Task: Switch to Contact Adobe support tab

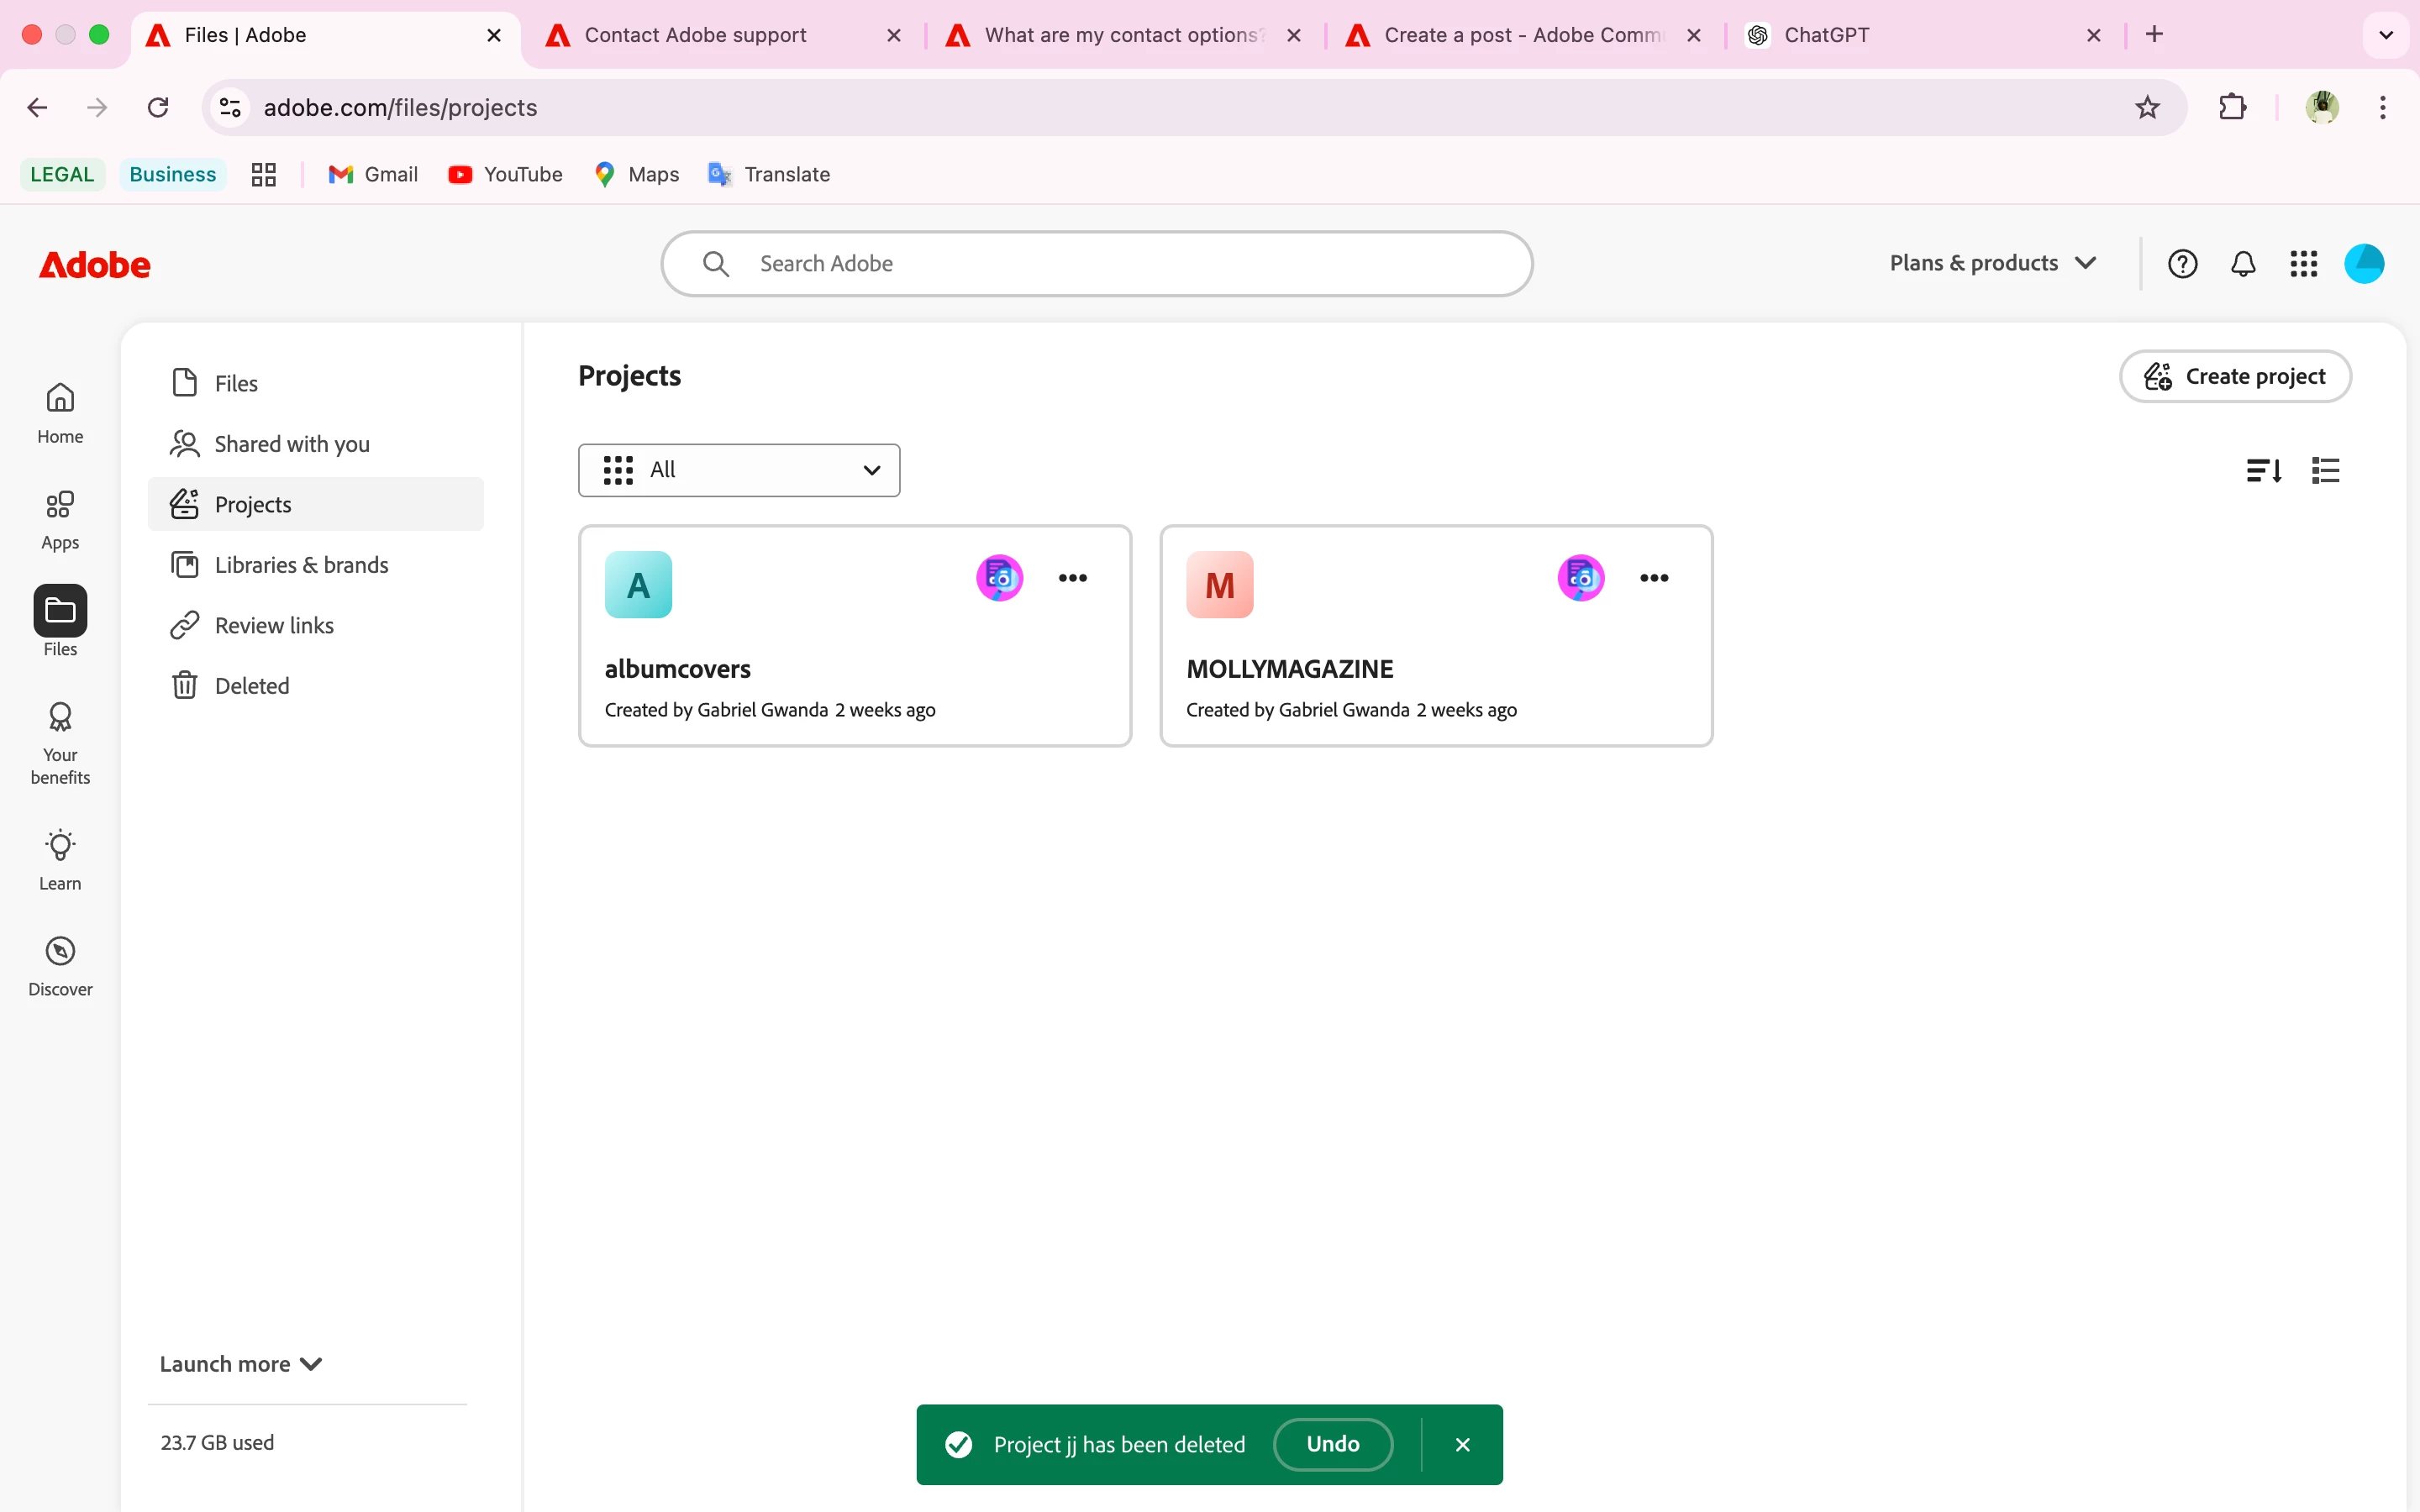Action: tap(695, 35)
